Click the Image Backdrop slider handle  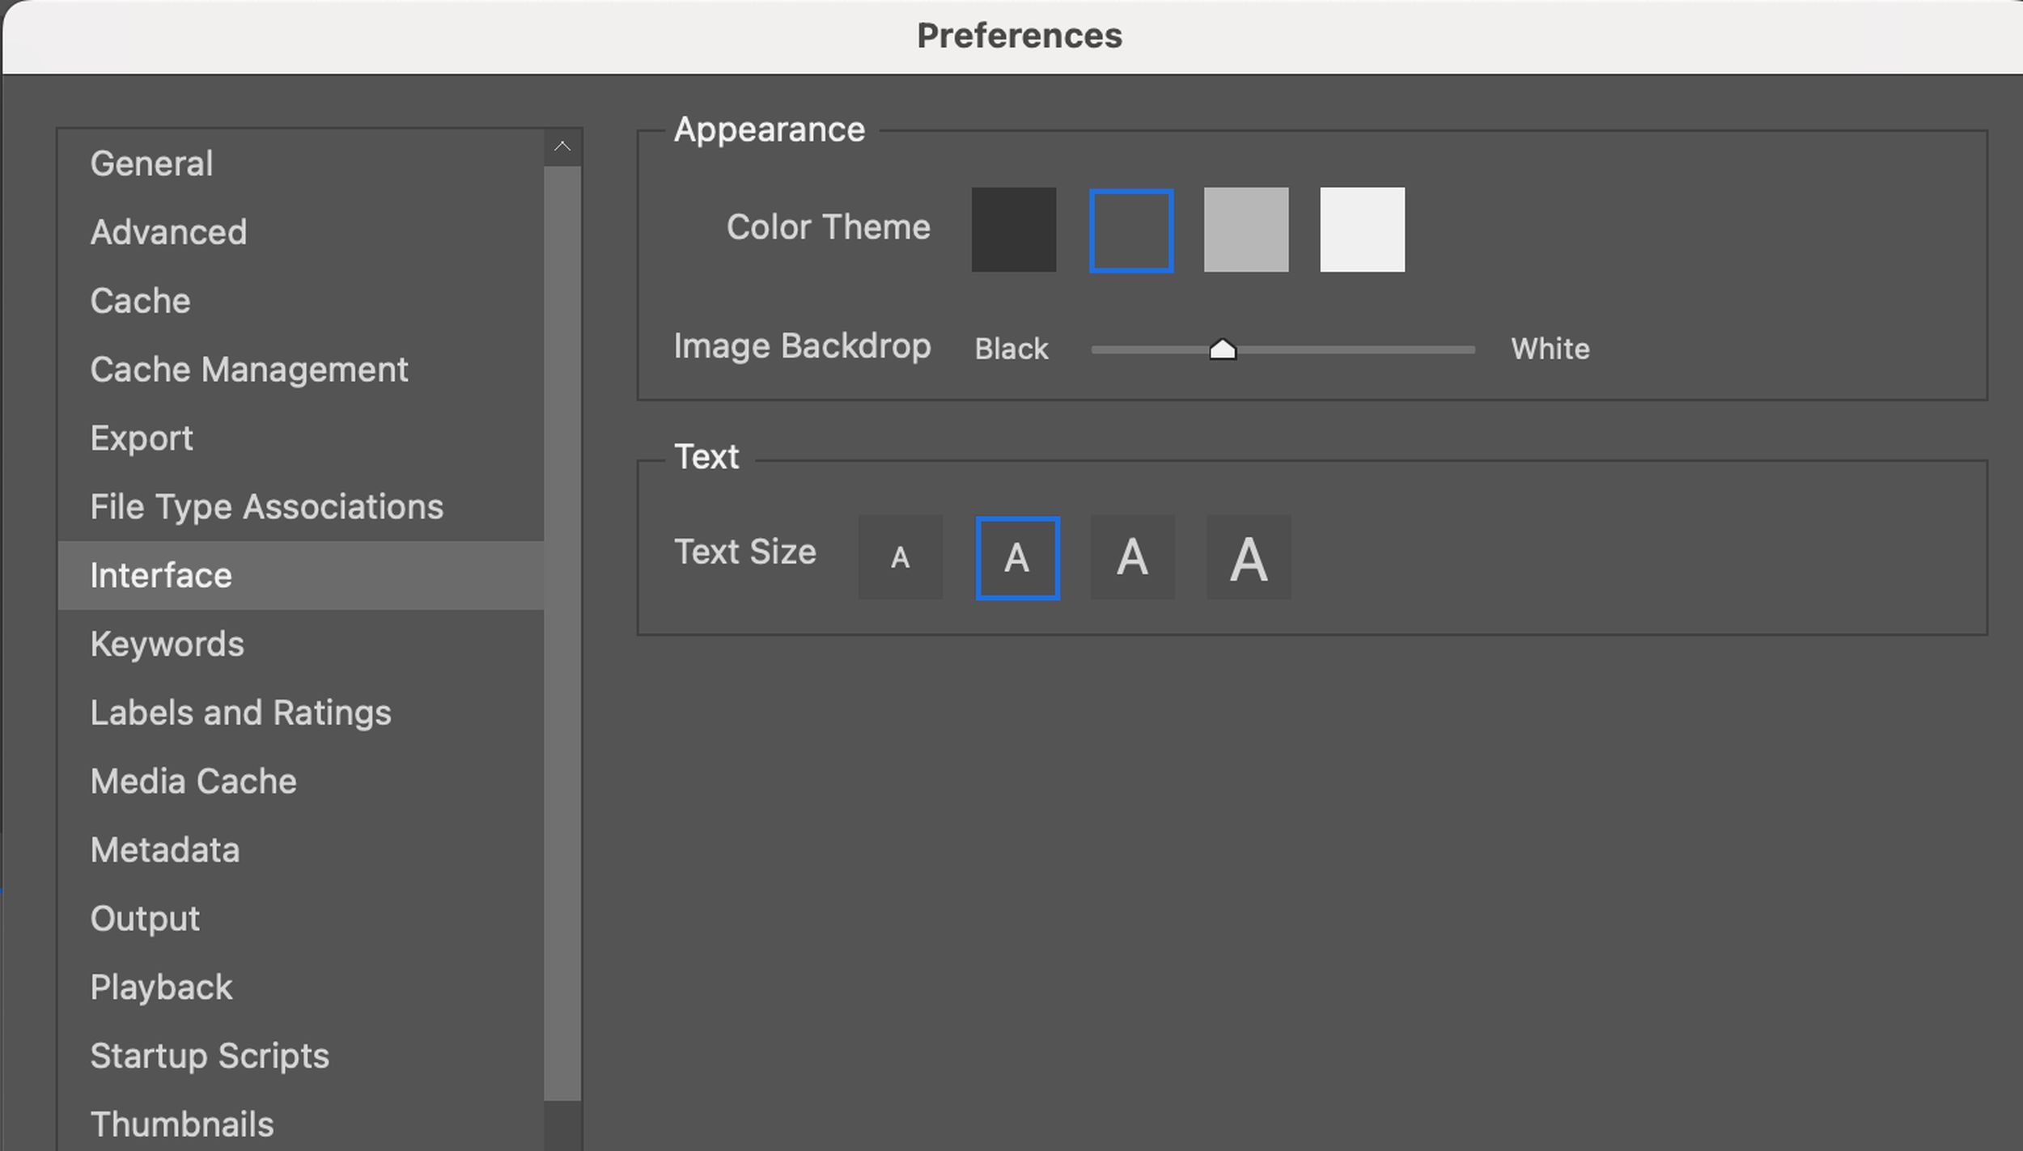(x=1222, y=349)
